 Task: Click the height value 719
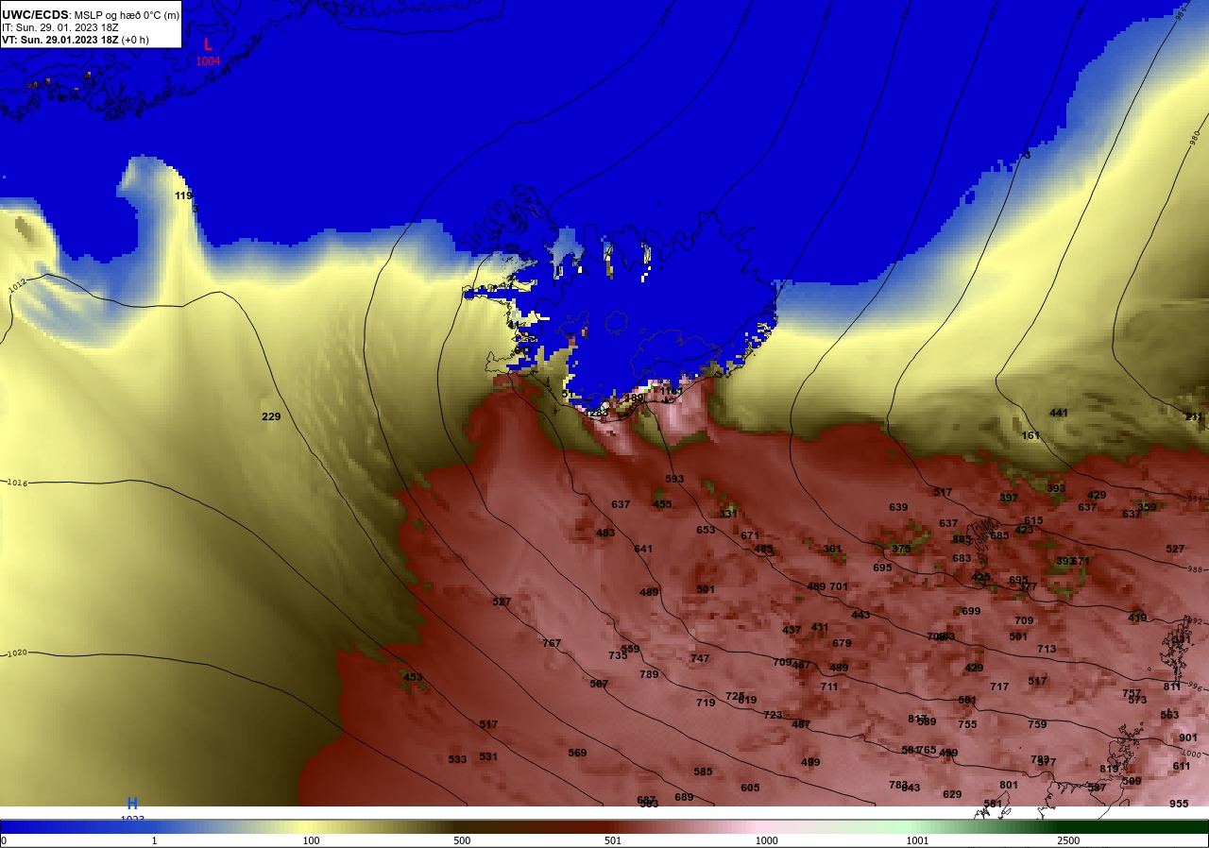pyautogui.click(x=706, y=703)
